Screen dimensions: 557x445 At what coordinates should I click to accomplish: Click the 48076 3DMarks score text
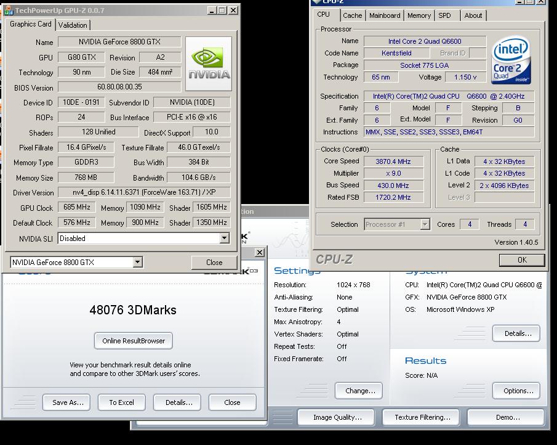tap(133, 310)
